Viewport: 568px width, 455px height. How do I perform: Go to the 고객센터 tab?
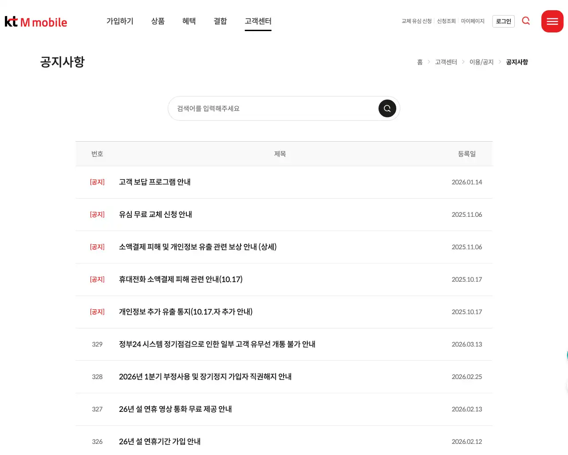point(258,21)
